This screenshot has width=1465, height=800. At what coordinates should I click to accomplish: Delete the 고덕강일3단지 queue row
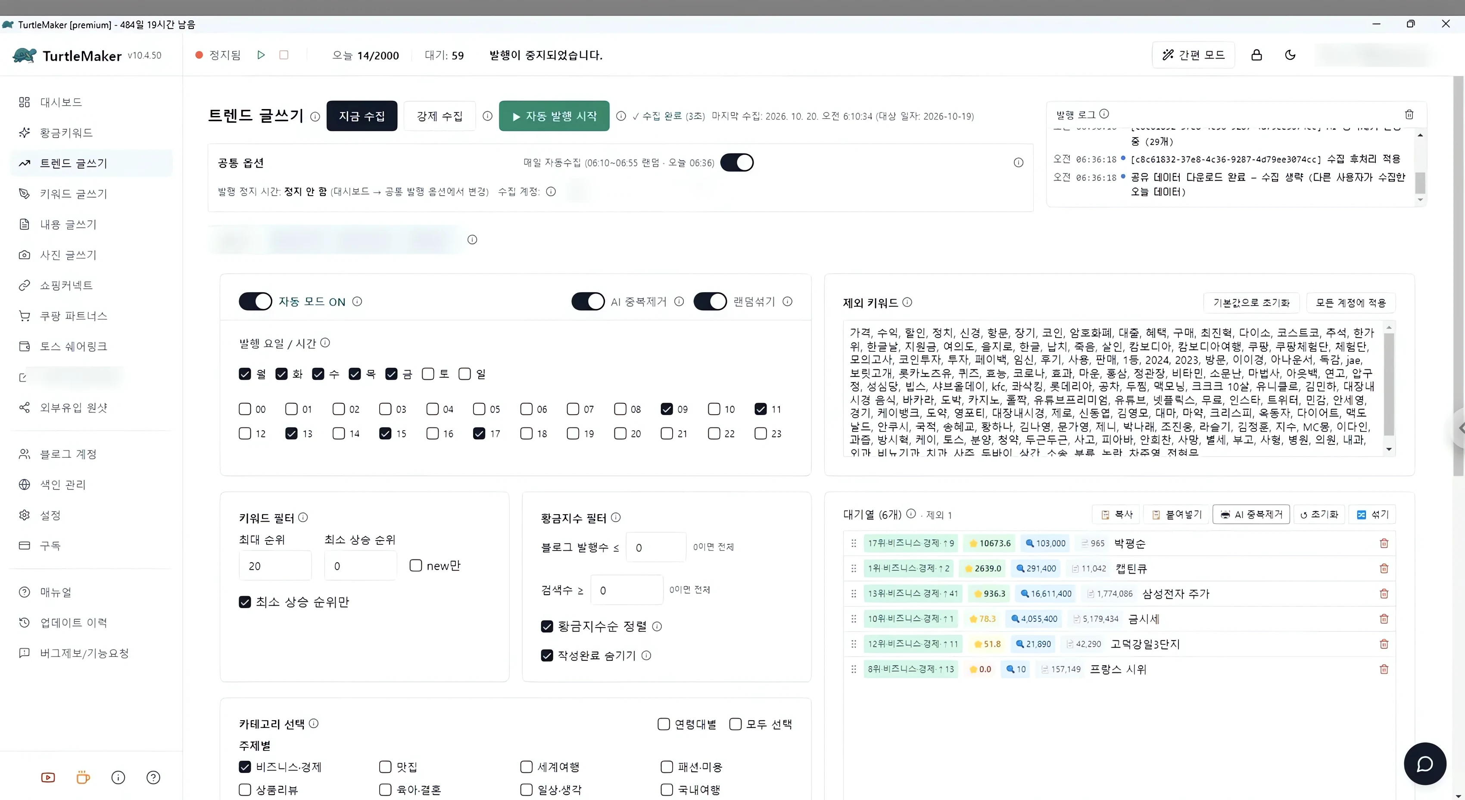click(x=1384, y=644)
